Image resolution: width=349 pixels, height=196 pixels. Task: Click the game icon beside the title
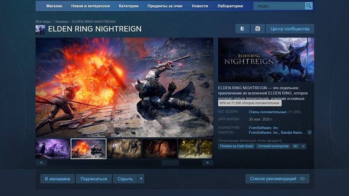pos(40,29)
